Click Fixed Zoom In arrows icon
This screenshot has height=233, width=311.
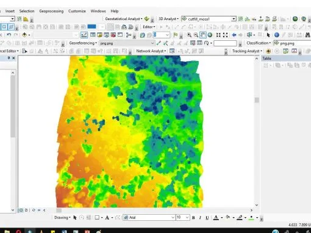pyautogui.click(x=218, y=35)
